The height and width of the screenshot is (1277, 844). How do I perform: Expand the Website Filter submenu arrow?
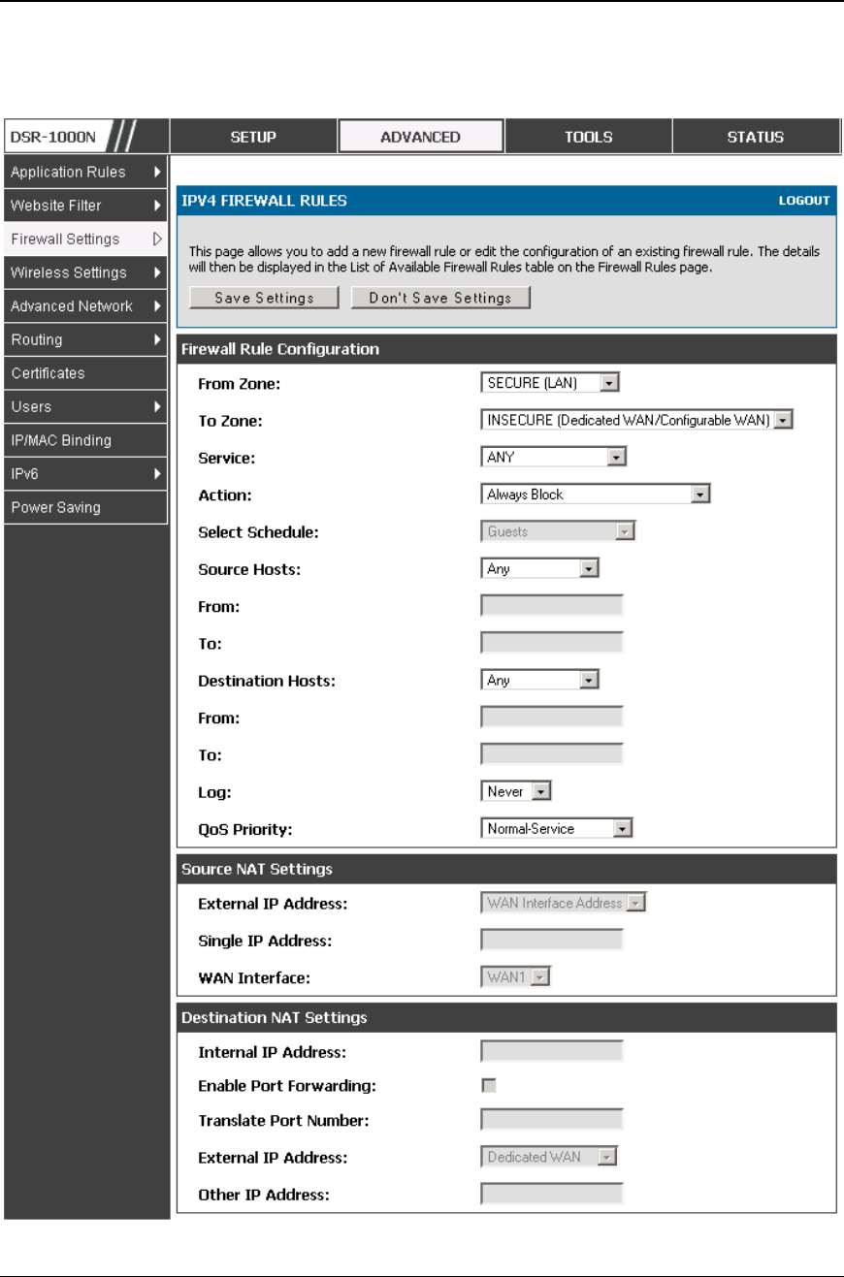coord(157,206)
